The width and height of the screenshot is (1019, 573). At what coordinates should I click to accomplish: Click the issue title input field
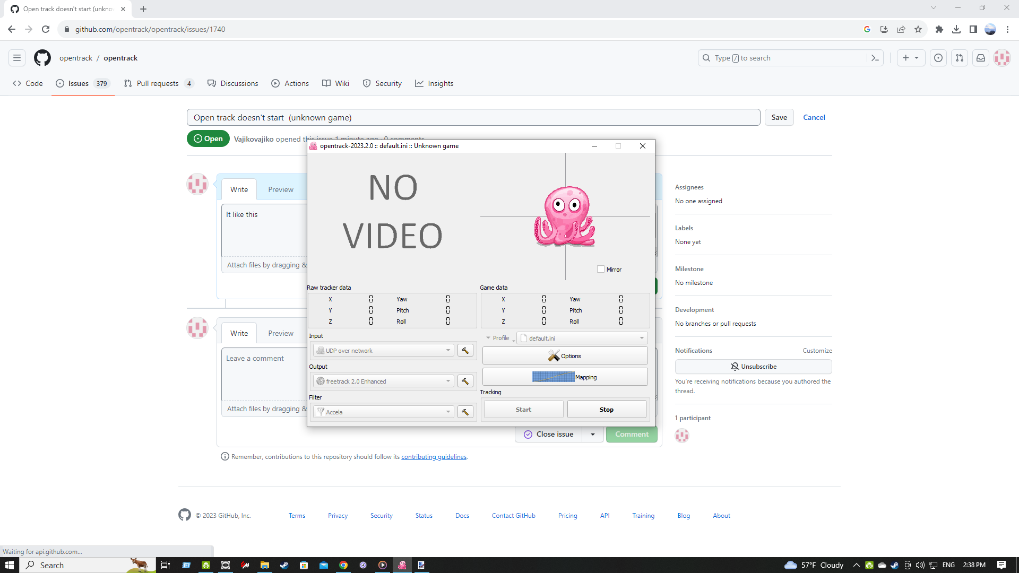[x=473, y=118]
